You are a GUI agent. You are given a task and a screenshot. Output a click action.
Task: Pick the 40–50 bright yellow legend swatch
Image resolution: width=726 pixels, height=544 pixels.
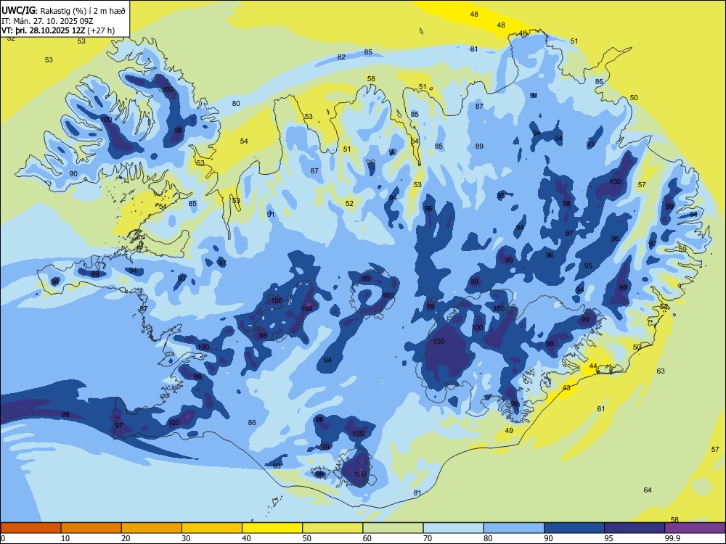pyautogui.click(x=272, y=528)
